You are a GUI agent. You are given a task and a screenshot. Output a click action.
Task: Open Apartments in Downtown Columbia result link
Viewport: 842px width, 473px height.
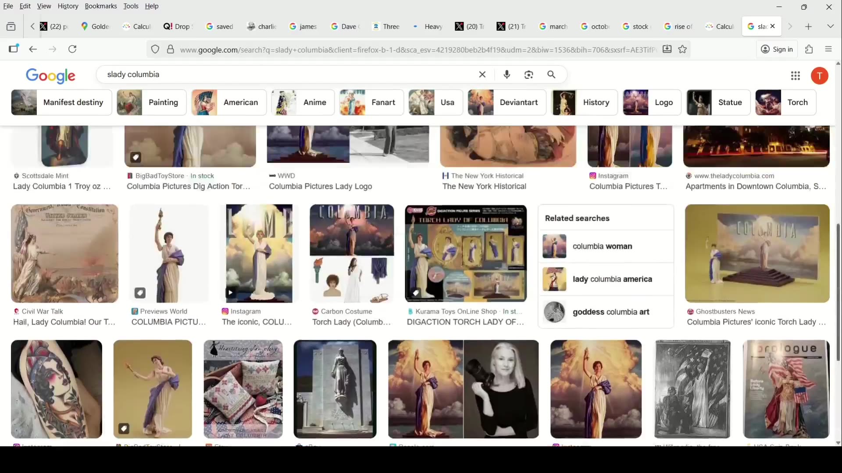[756, 187]
